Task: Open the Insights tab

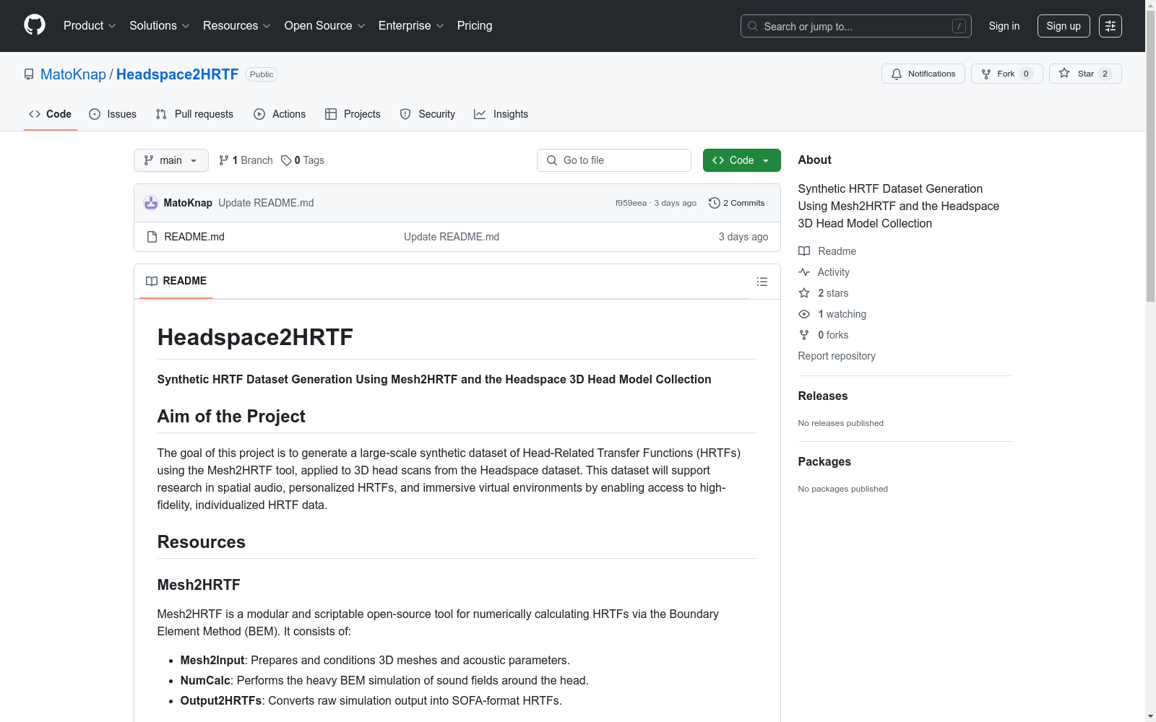Action: click(x=501, y=114)
